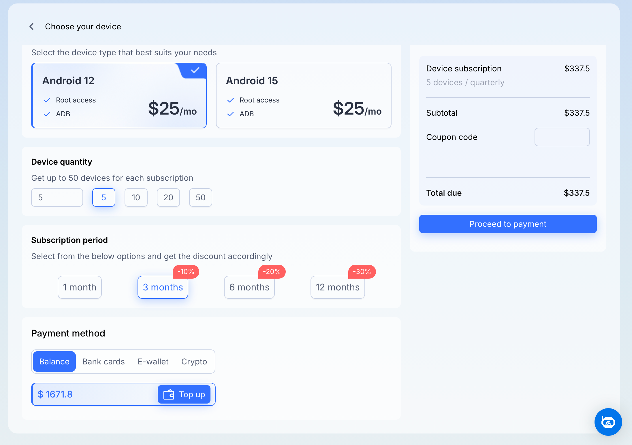Image resolution: width=632 pixels, height=445 pixels.
Task: Focus the Coupon code input field
Action: coord(562,137)
